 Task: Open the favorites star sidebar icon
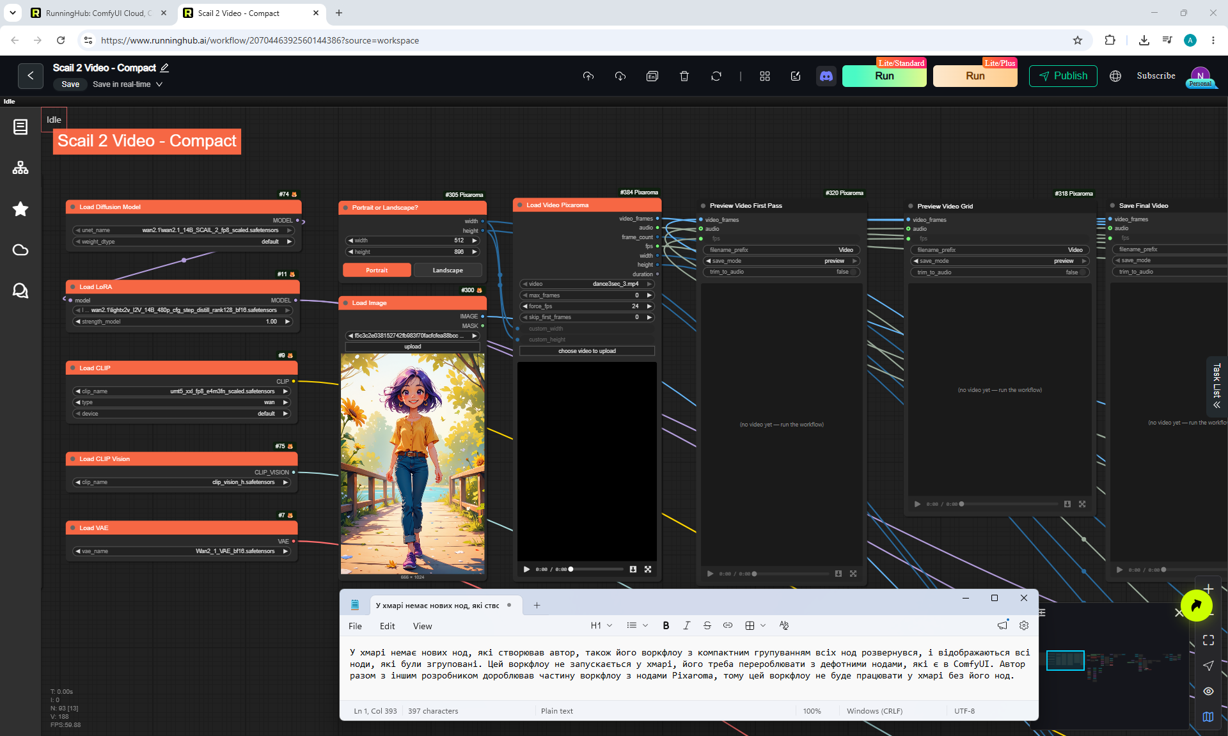(20, 209)
